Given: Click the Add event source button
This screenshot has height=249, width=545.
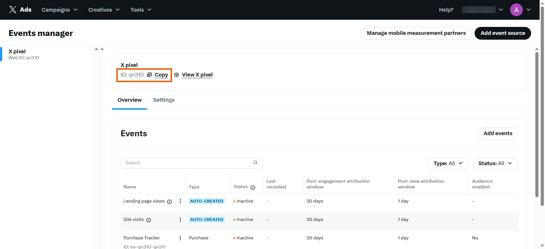Looking at the screenshot, I should point(503,33).
